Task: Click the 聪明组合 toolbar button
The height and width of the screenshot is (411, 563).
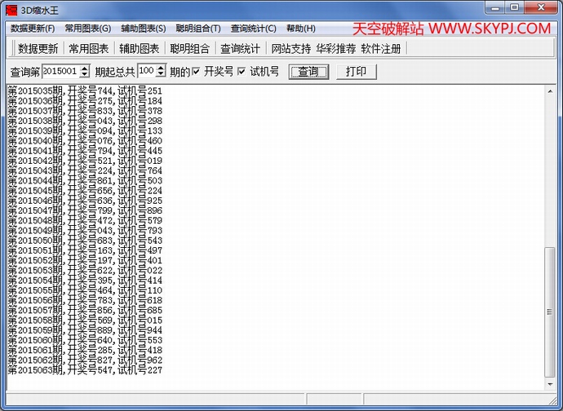Action: [x=190, y=49]
